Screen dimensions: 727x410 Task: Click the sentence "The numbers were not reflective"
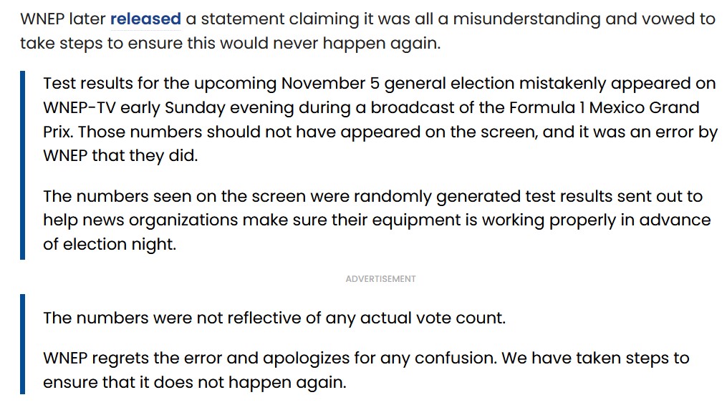pos(274,318)
